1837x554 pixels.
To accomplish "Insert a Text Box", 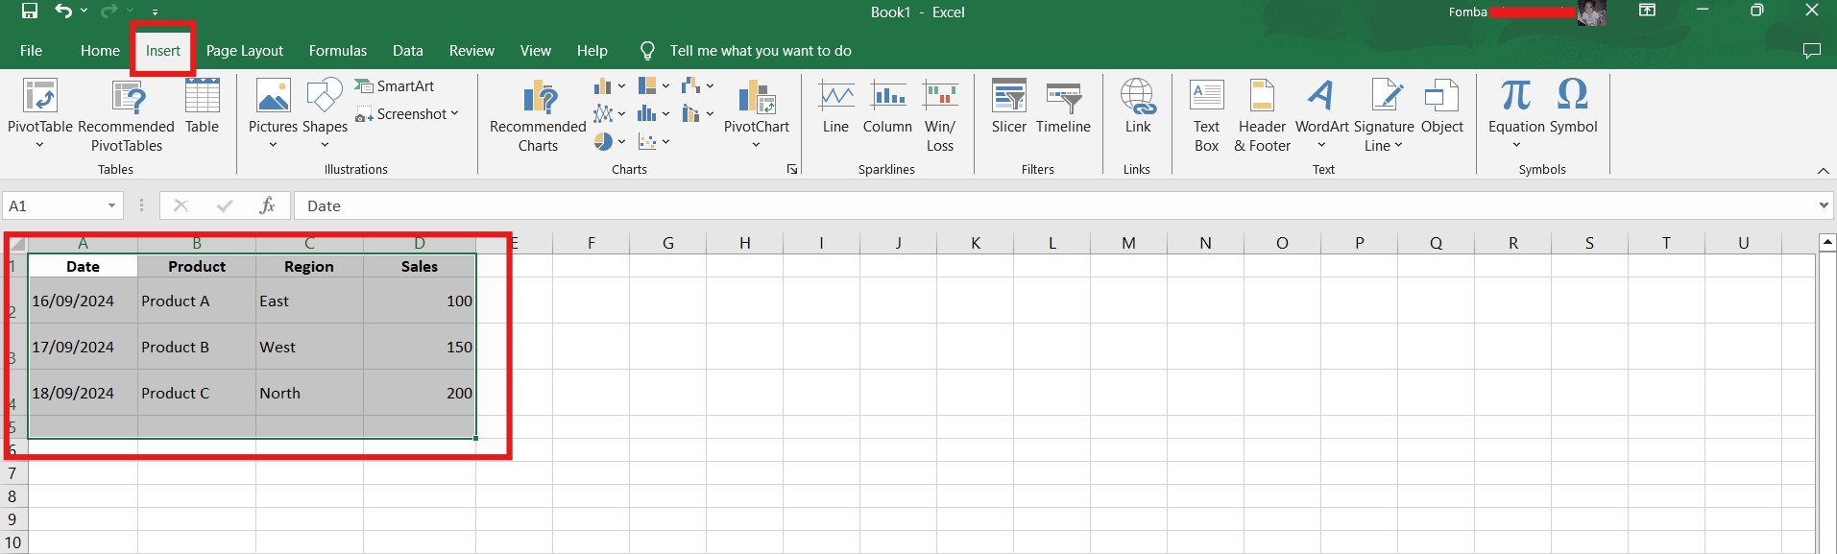I will (x=1206, y=115).
